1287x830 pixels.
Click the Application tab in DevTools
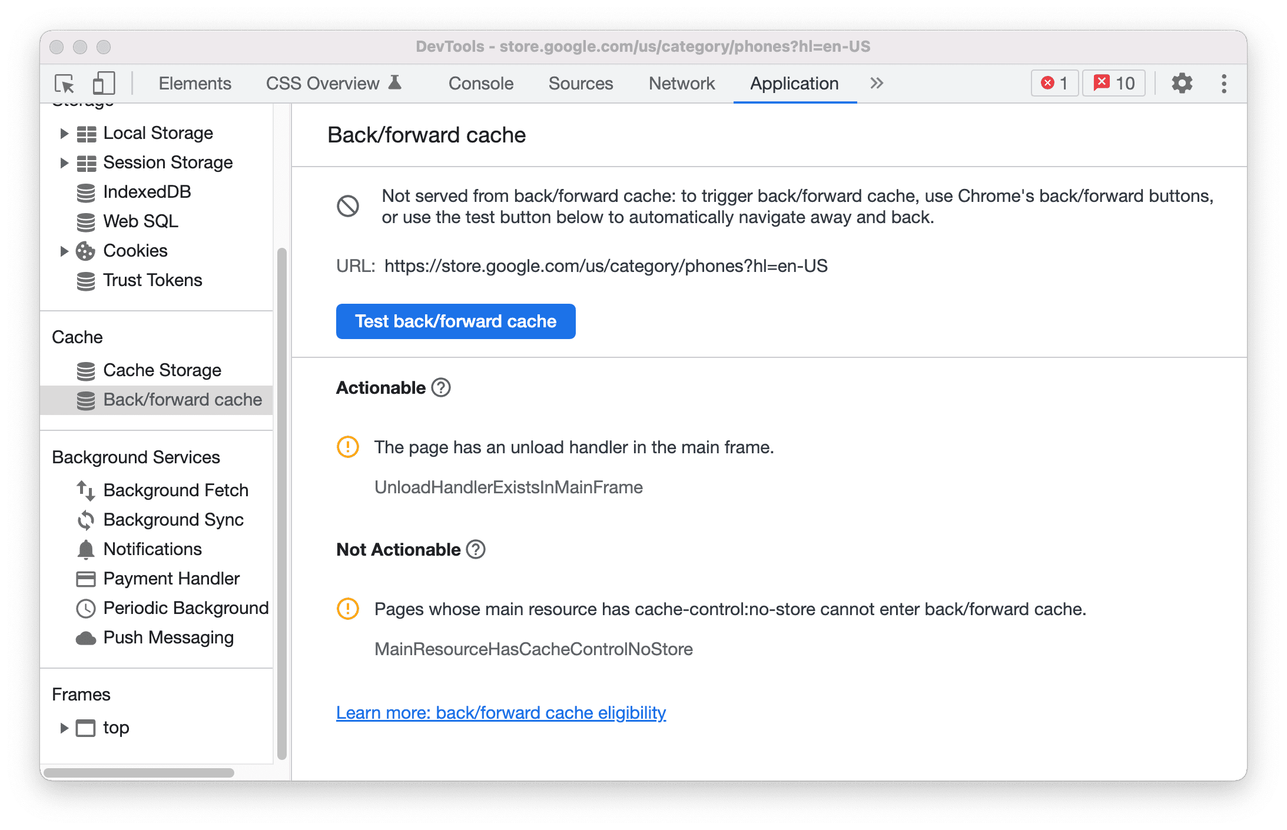[x=794, y=84]
